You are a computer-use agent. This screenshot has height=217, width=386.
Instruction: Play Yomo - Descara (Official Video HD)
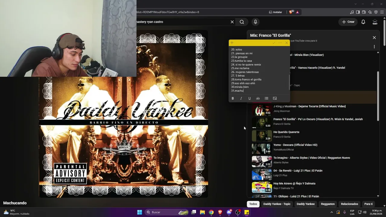tap(296, 145)
